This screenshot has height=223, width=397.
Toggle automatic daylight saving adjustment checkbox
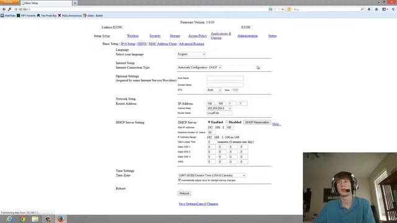[x=179, y=180]
